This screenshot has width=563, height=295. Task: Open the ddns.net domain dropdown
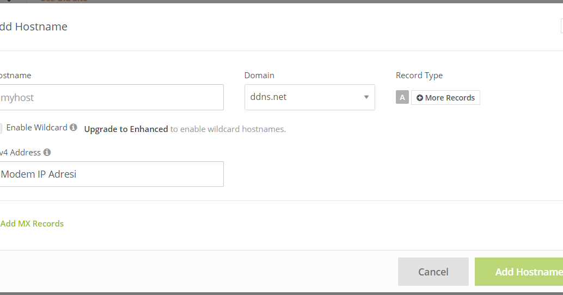(309, 97)
